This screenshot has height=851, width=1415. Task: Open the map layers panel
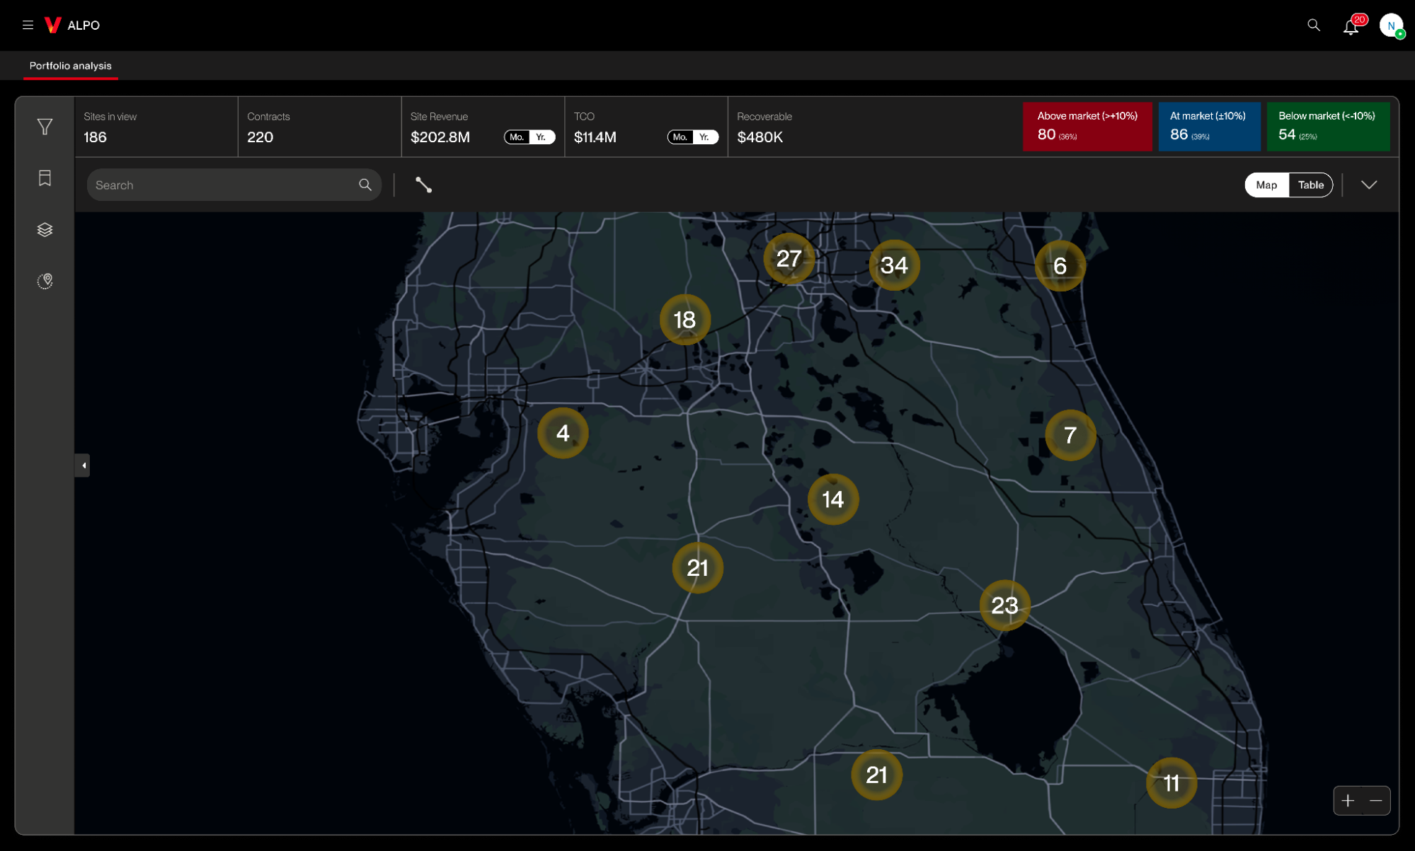[45, 230]
